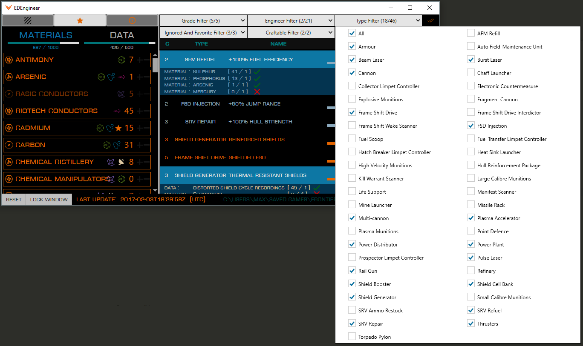Click Chemical Distillery's satellite dish icon
583x346 pixels.
click(x=122, y=162)
